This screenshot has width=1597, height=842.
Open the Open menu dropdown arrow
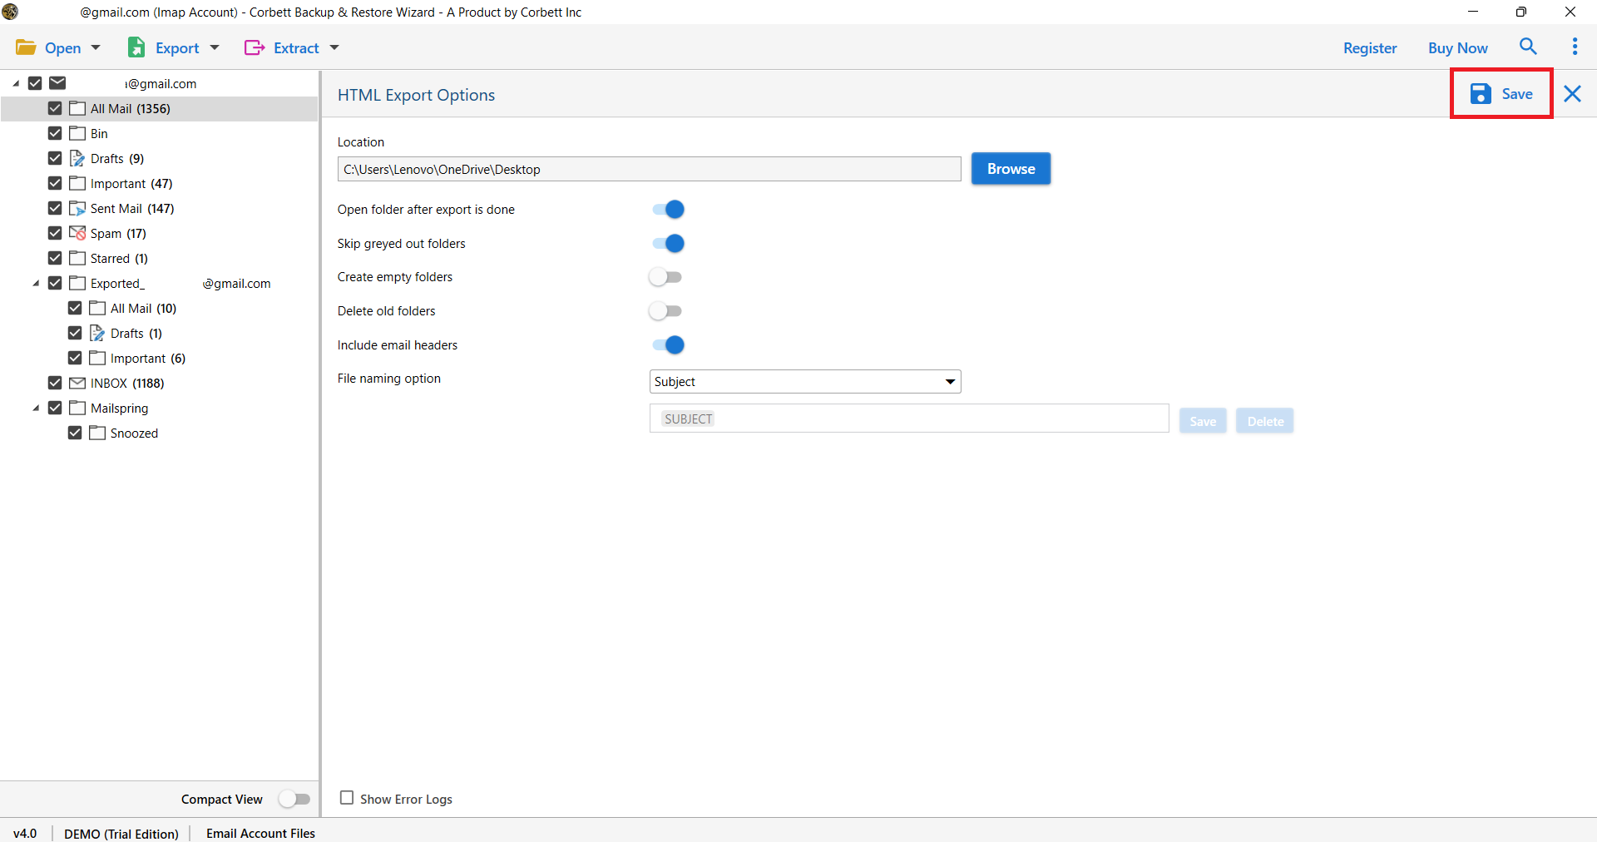coord(96,47)
